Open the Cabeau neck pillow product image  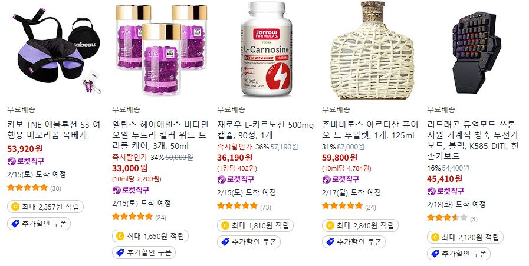click(54, 51)
